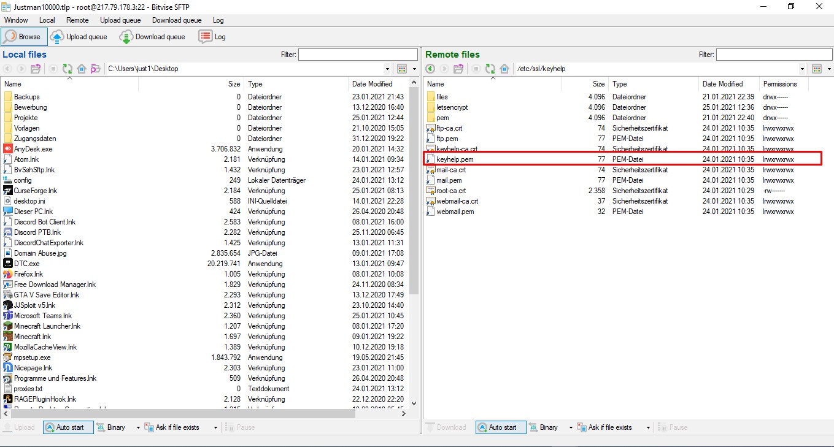
Task: Open the Download queue view
Action: pos(153,37)
